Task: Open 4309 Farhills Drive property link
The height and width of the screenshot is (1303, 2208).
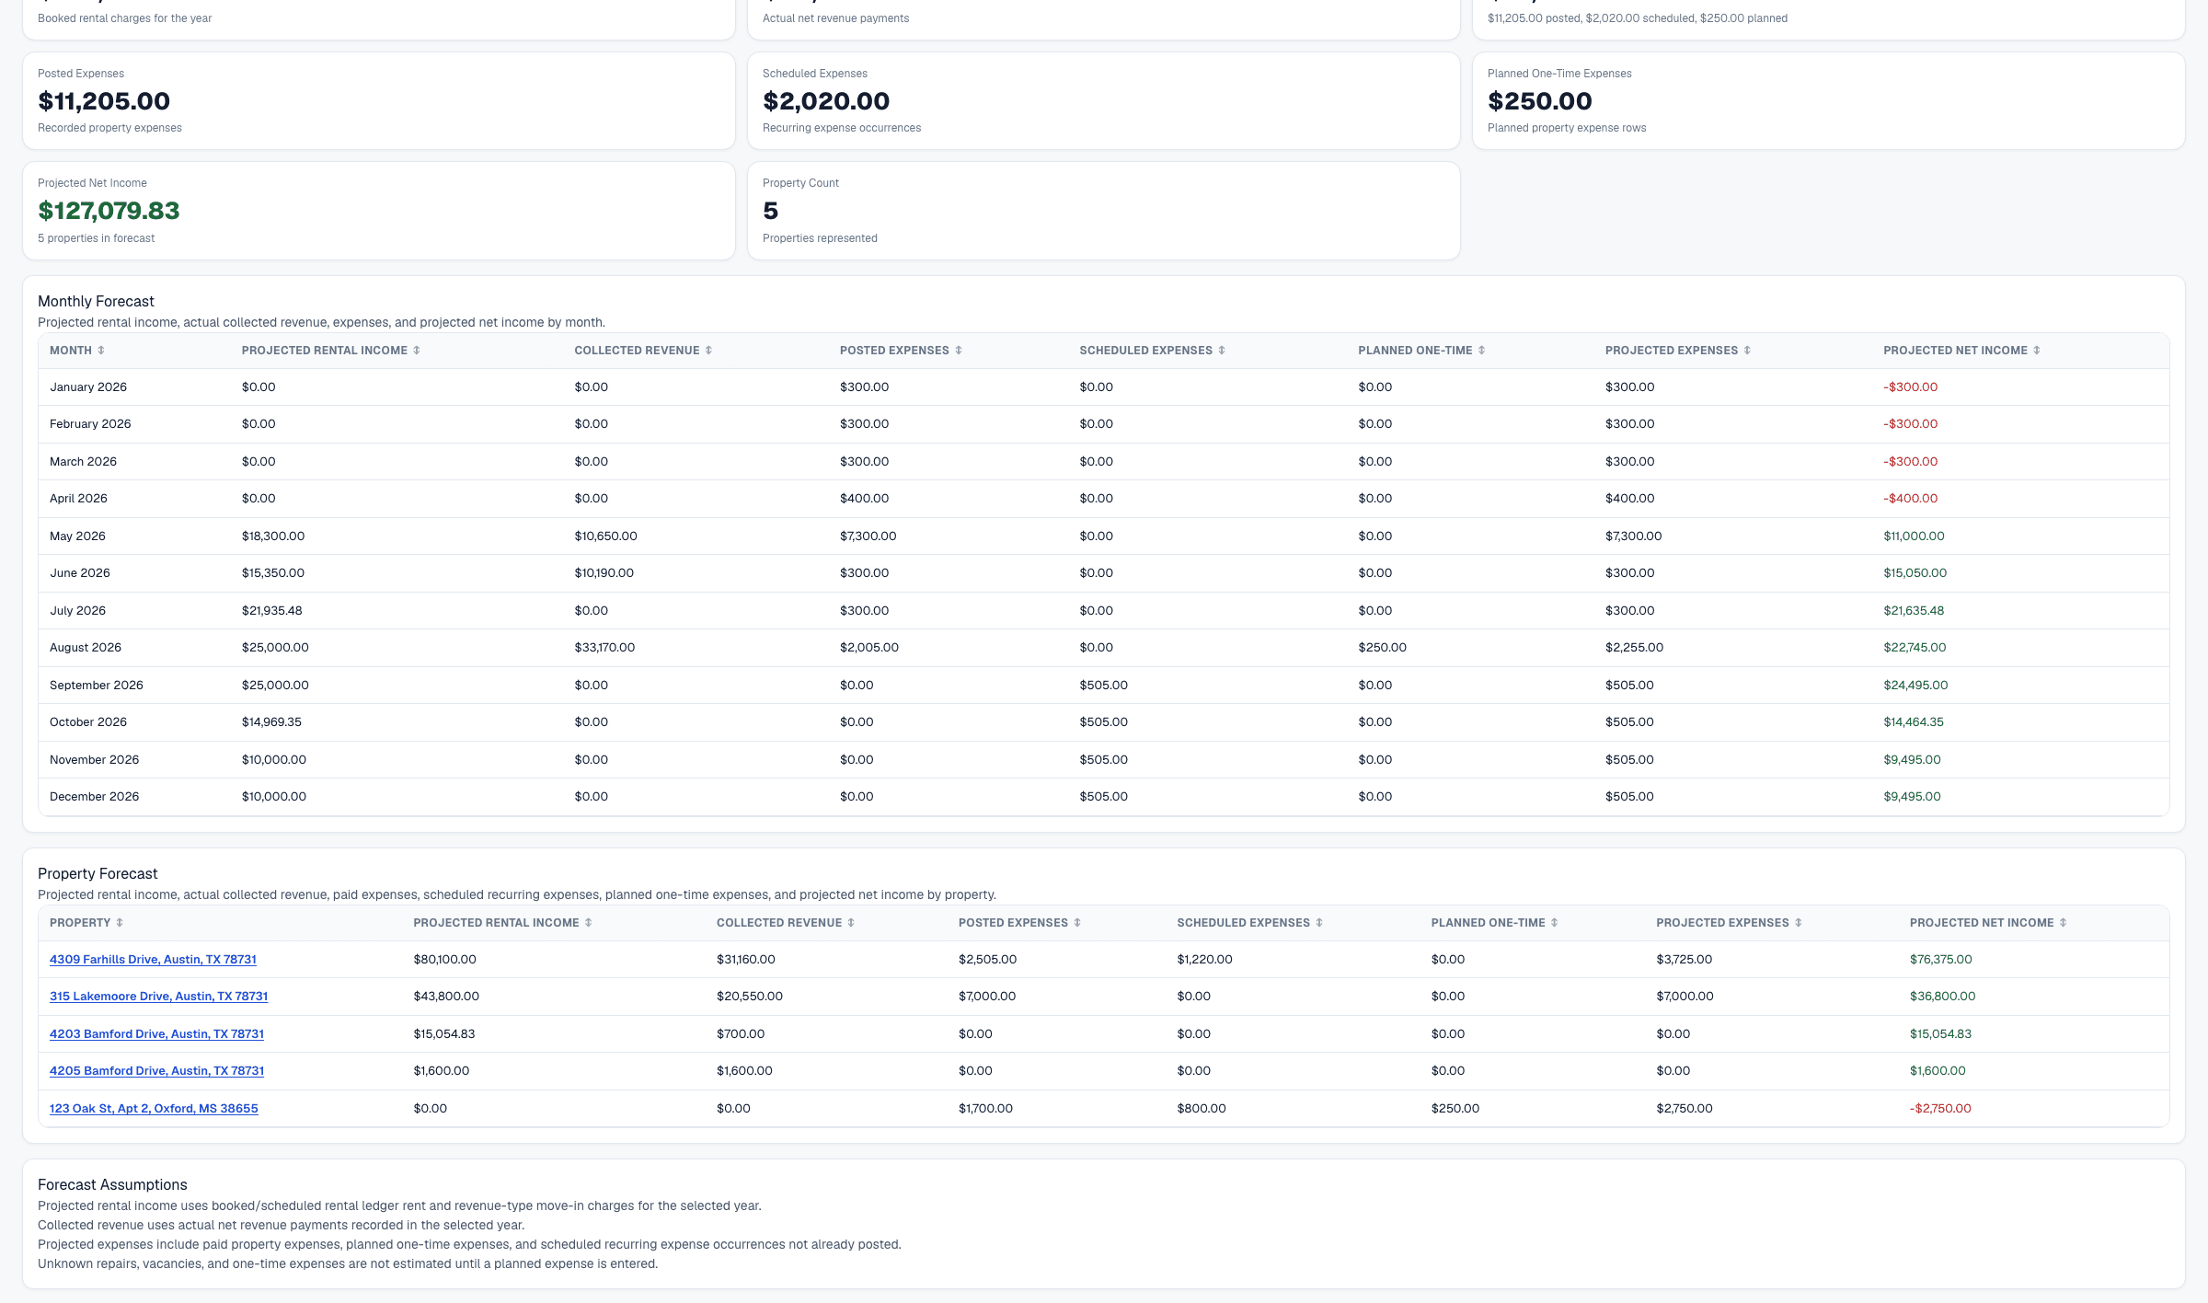Action: pyautogui.click(x=153, y=960)
